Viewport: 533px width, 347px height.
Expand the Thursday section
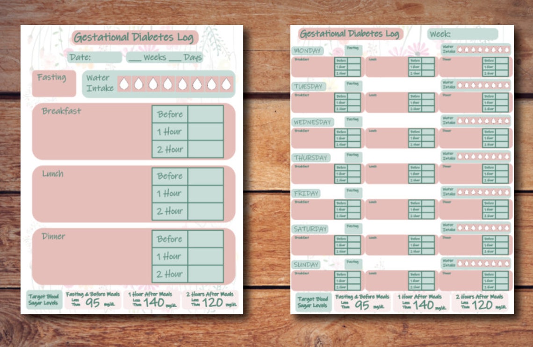311,157
